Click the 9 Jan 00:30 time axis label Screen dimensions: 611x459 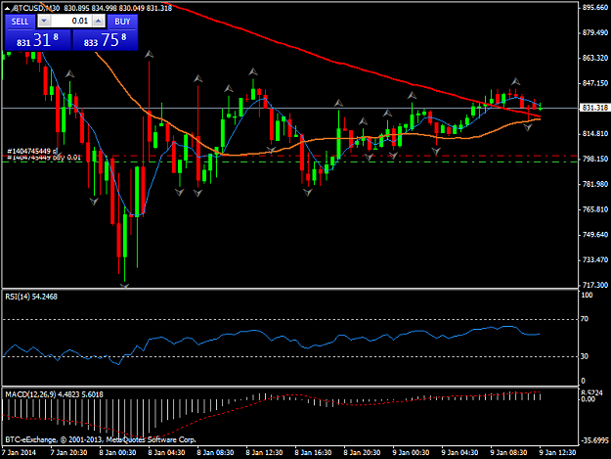coord(412,453)
